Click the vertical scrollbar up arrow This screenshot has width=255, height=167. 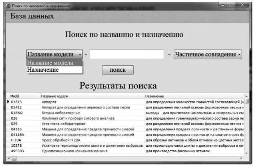[246, 96]
